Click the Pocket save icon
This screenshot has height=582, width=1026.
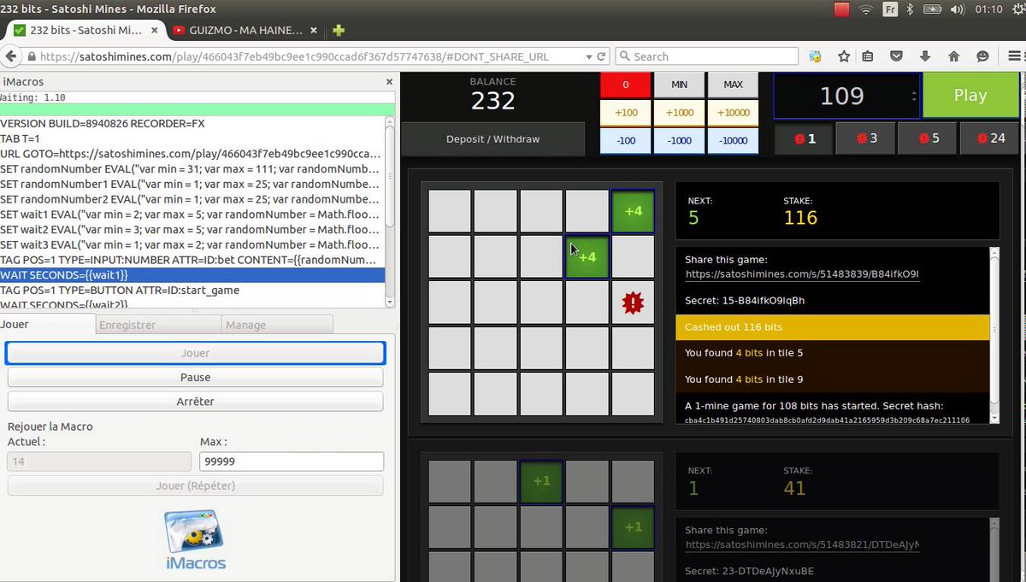click(x=896, y=56)
